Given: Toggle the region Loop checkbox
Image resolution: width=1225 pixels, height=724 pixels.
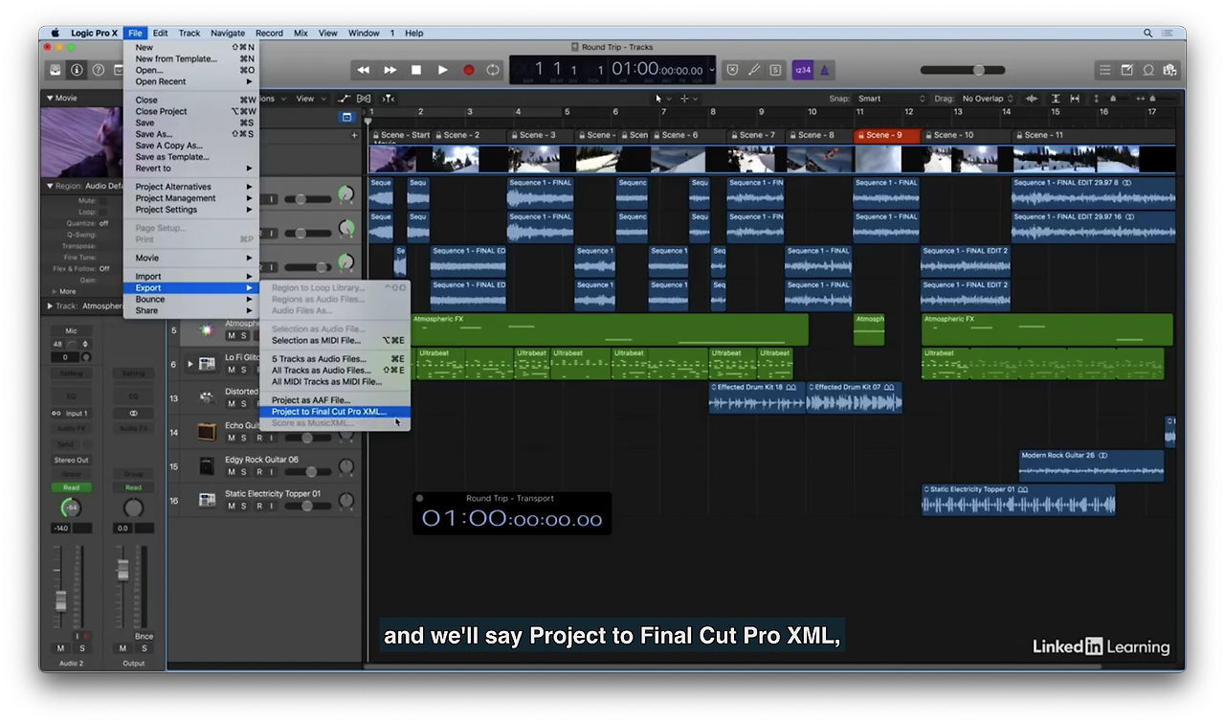Looking at the screenshot, I should [103, 212].
